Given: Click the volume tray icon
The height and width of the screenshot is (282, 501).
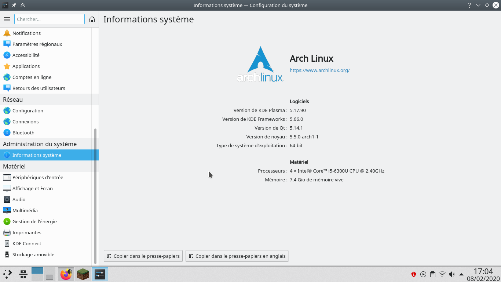Looking at the screenshot, I should (x=452, y=274).
